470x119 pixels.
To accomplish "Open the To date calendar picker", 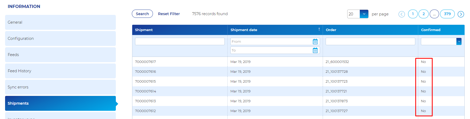I will click(x=315, y=50).
